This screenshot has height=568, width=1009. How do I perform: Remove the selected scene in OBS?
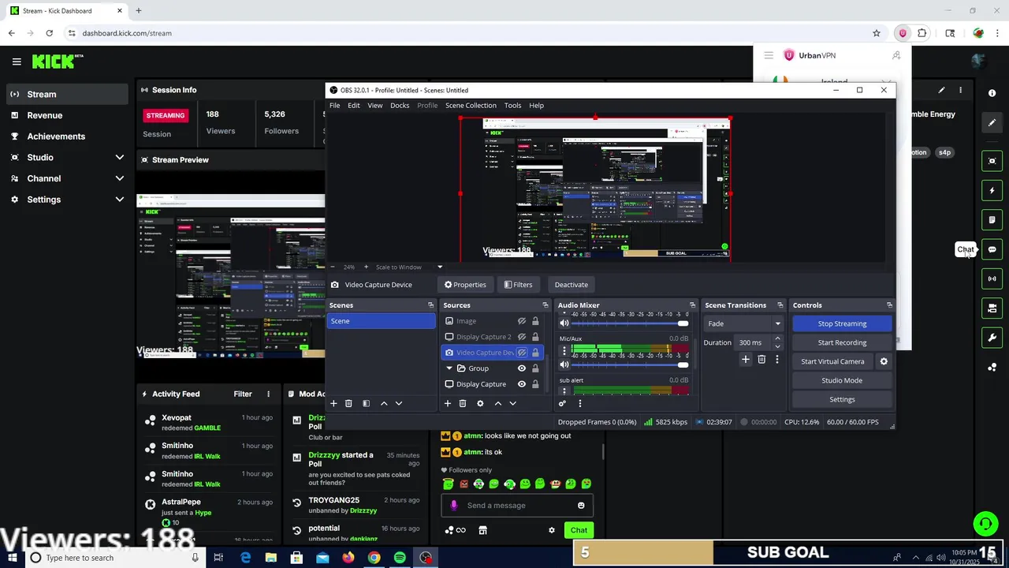pyautogui.click(x=348, y=403)
